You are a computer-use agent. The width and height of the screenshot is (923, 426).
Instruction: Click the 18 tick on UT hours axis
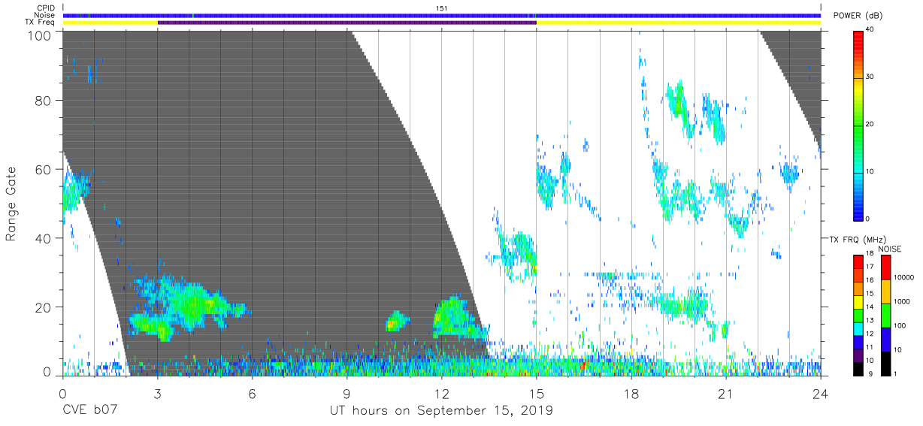[x=631, y=394]
